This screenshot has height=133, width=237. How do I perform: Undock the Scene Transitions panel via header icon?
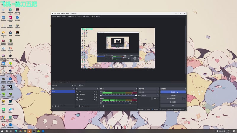(x=158, y=89)
